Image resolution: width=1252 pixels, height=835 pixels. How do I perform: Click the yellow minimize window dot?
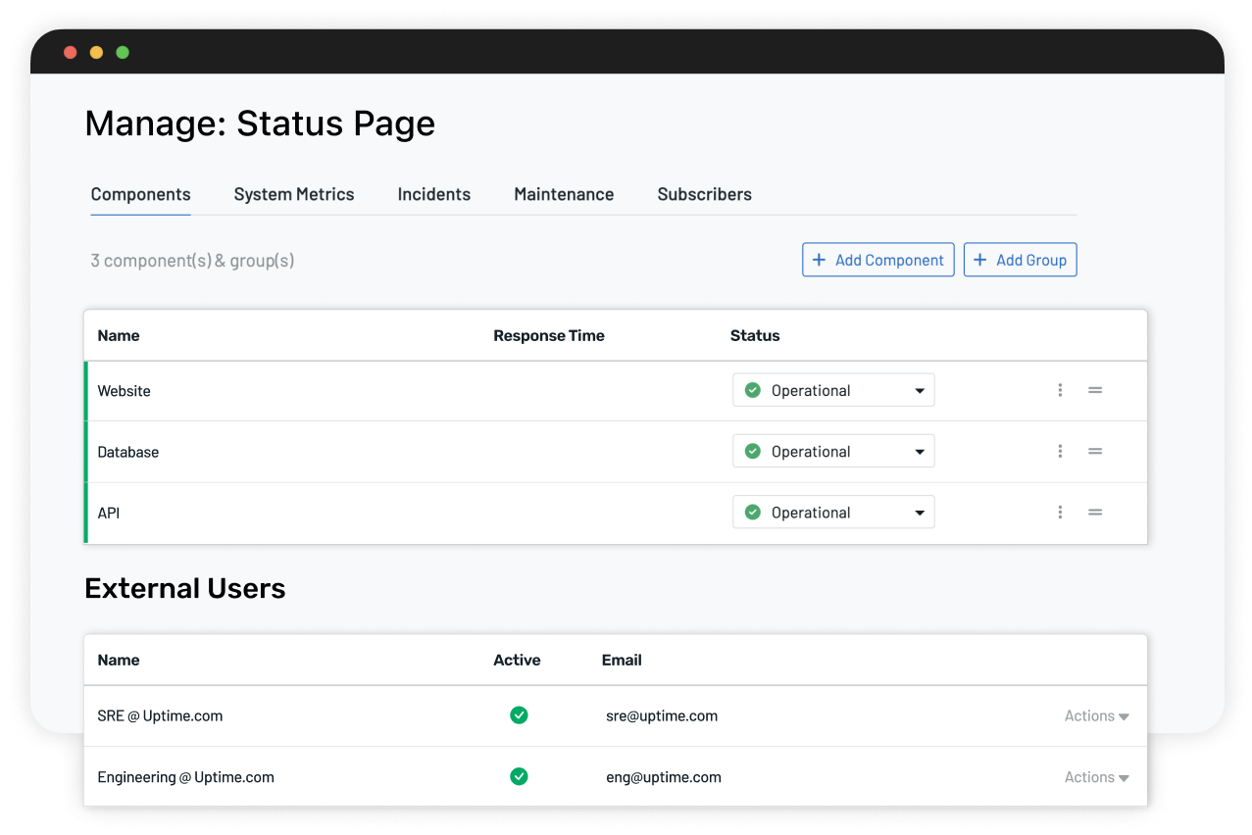[x=96, y=52]
